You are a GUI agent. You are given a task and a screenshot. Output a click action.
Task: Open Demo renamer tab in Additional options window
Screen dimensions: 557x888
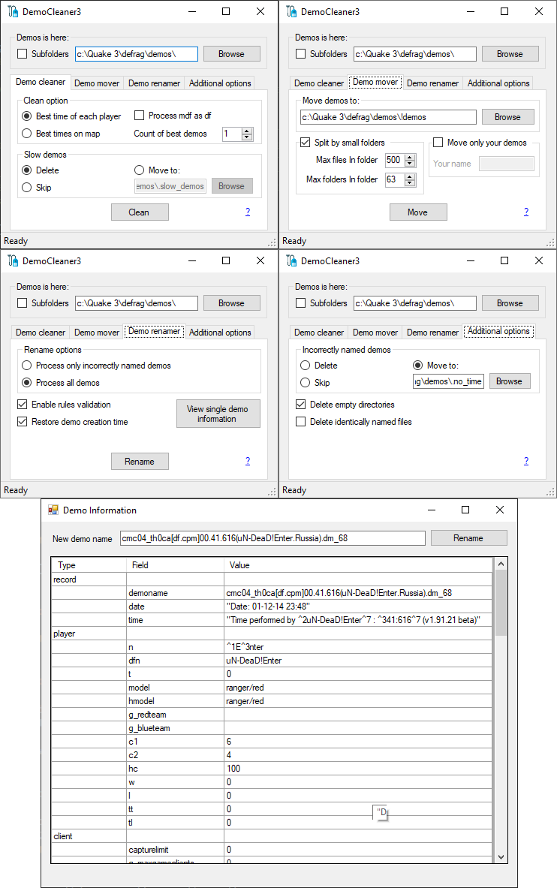click(433, 333)
